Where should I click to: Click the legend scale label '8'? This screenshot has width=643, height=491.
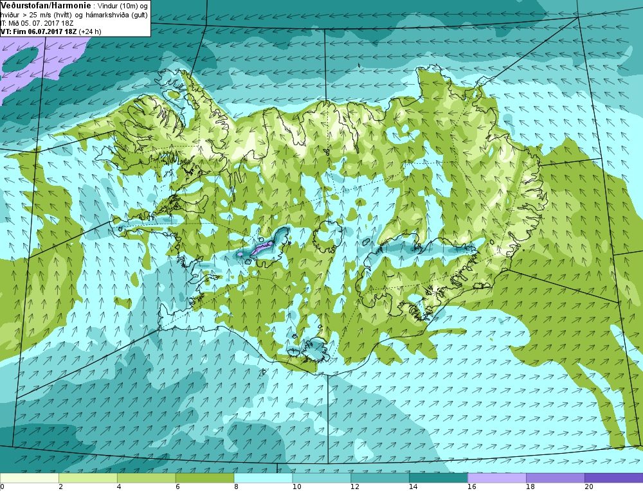[236, 487]
